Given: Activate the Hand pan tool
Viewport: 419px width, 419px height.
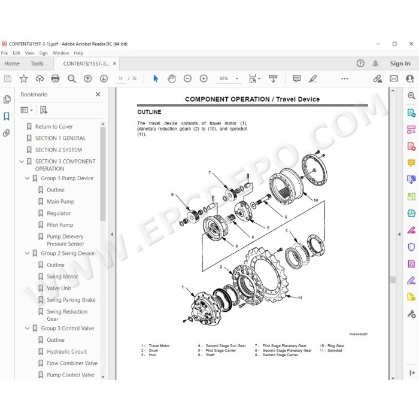Looking at the screenshot, I should point(172,78).
